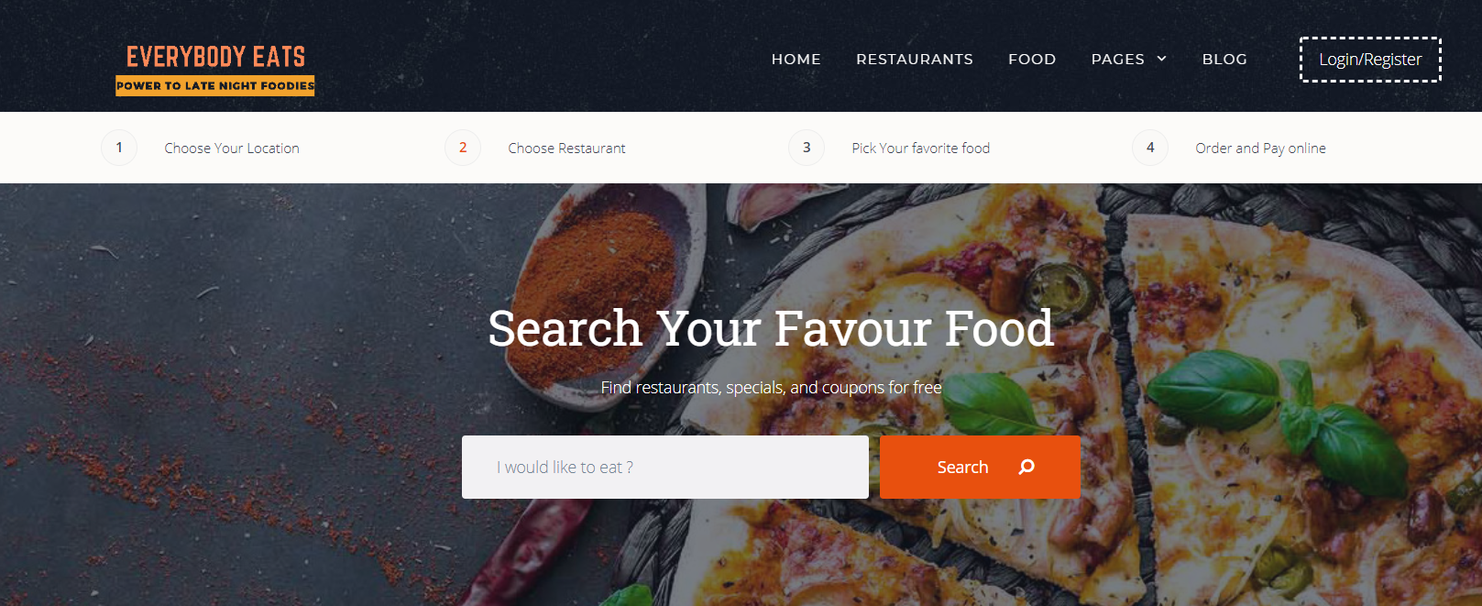This screenshot has width=1482, height=606.
Task: Click Pick Your favorite food label
Action: click(921, 148)
